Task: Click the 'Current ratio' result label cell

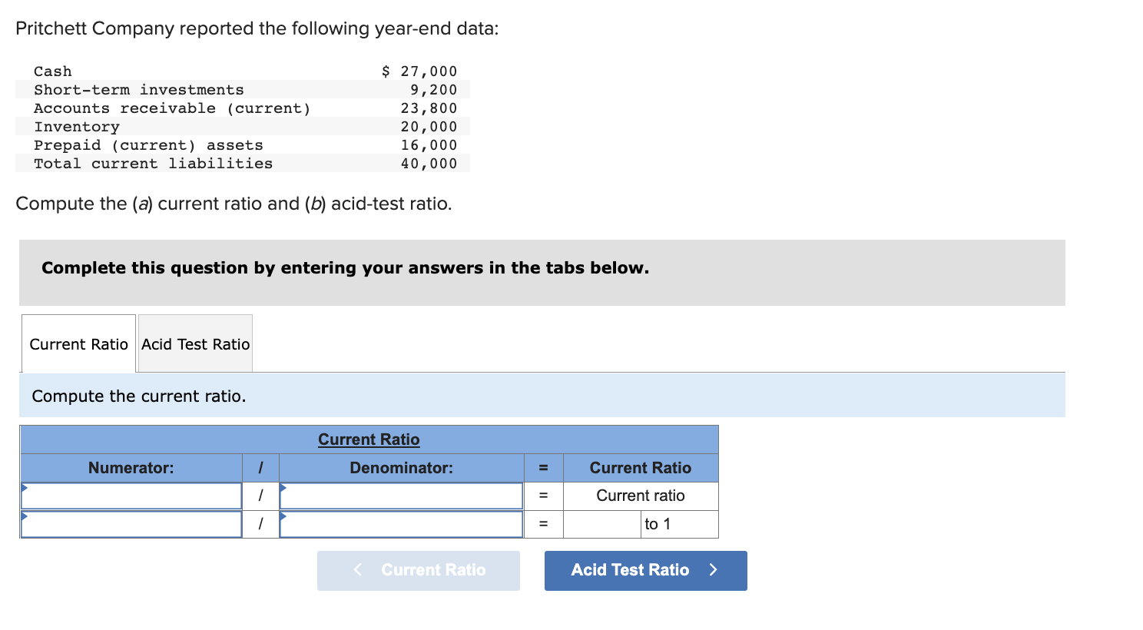Action: 641,496
